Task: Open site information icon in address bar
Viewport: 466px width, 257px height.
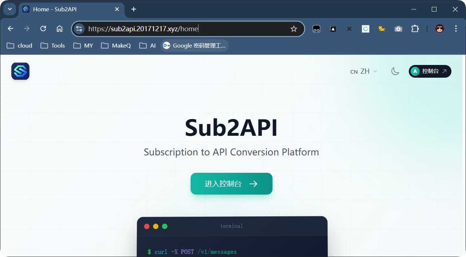Action: [79, 29]
